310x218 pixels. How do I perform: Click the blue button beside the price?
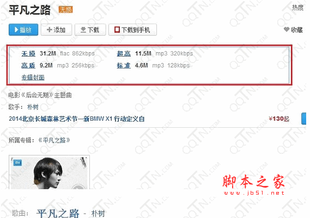(x=303, y=119)
